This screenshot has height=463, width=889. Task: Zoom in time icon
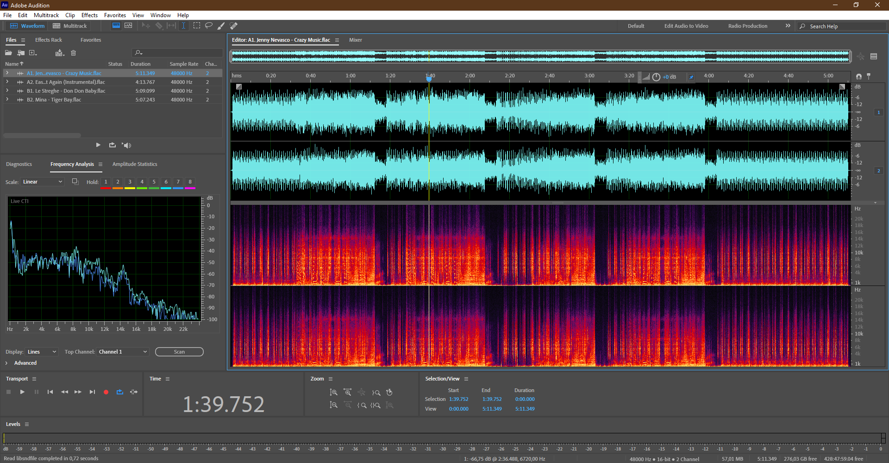click(x=347, y=393)
